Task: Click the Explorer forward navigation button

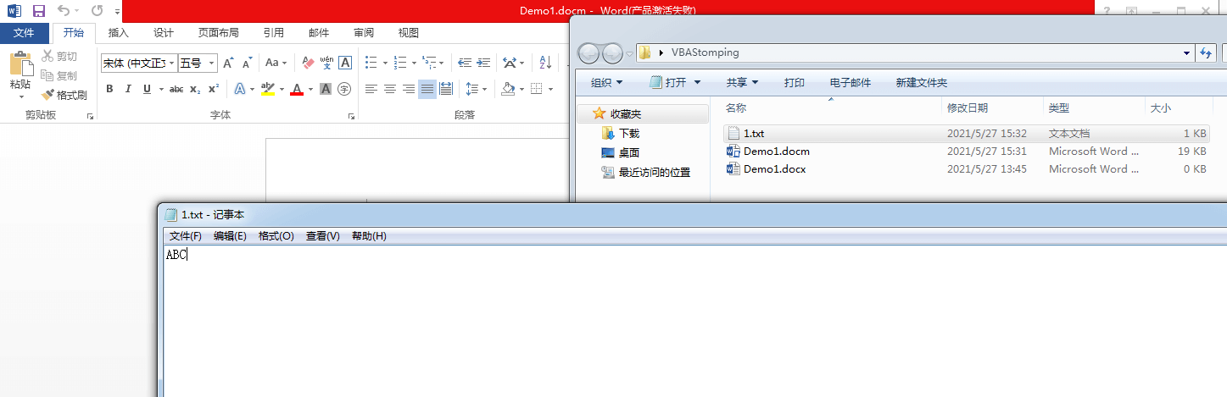Action: (x=612, y=53)
